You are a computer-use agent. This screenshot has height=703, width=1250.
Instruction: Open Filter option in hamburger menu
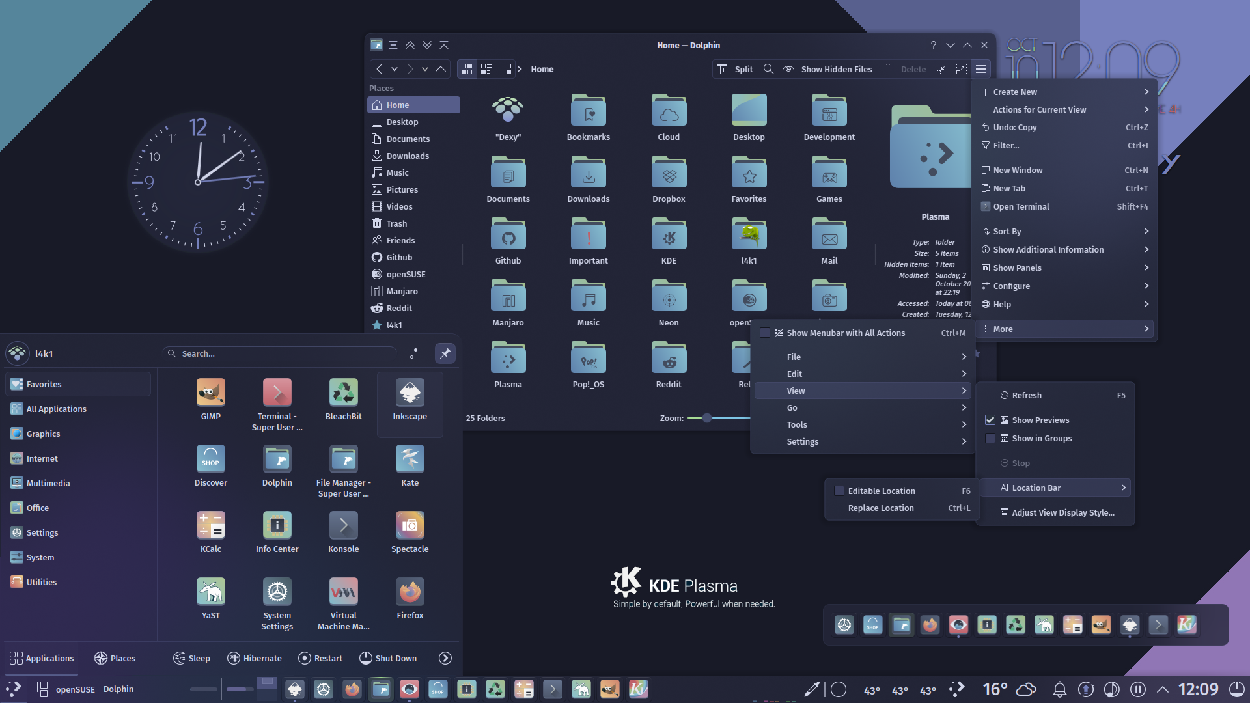(1065, 145)
